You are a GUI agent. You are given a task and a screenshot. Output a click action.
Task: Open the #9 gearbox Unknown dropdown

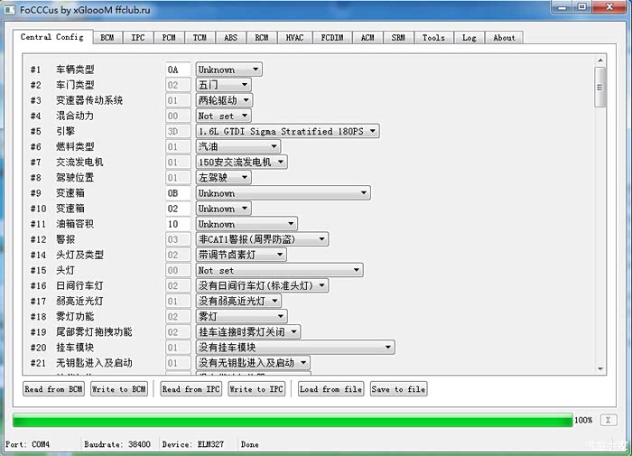point(283,192)
